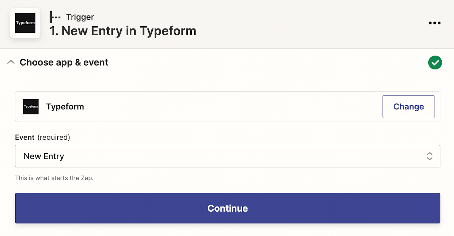Click the 'Choose app & event' heading

(x=64, y=62)
